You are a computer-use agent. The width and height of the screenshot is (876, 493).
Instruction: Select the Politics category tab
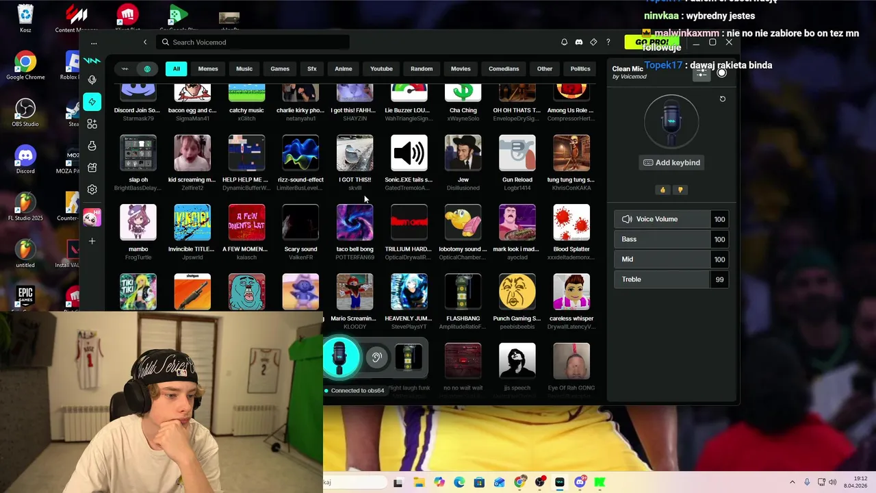[x=580, y=68]
